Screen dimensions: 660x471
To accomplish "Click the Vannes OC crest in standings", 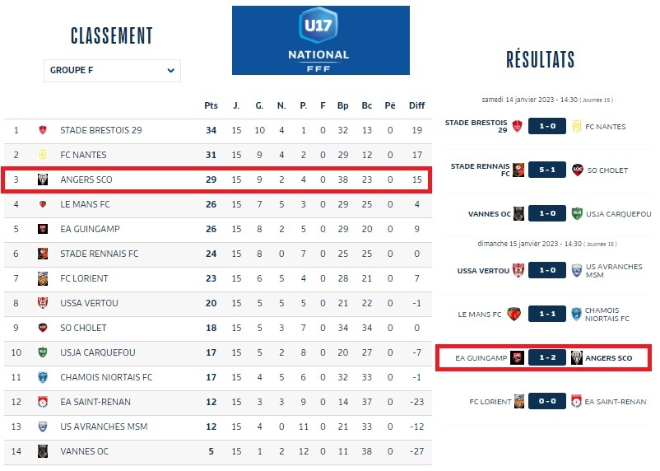I will (x=43, y=451).
